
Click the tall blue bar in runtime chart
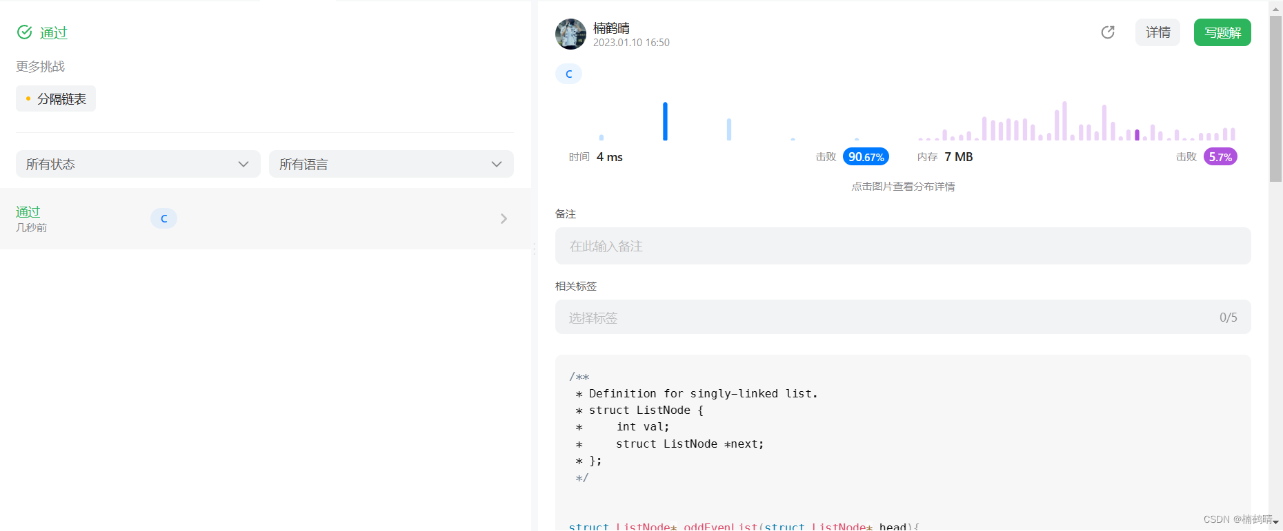[x=665, y=121]
